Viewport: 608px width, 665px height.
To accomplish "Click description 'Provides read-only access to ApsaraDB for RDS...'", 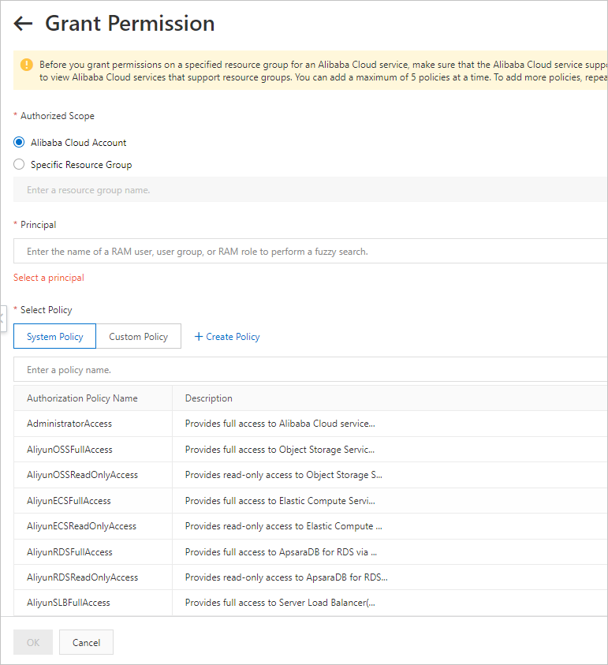I will (x=286, y=577).
